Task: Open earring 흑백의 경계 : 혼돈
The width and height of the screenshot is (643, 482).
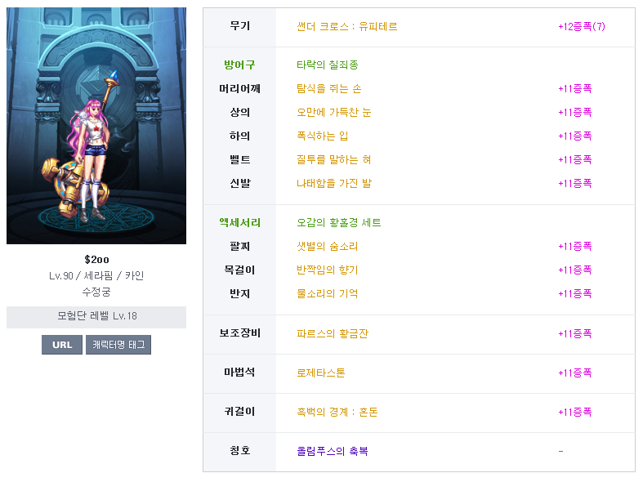Action: click(x=337, y=413)
